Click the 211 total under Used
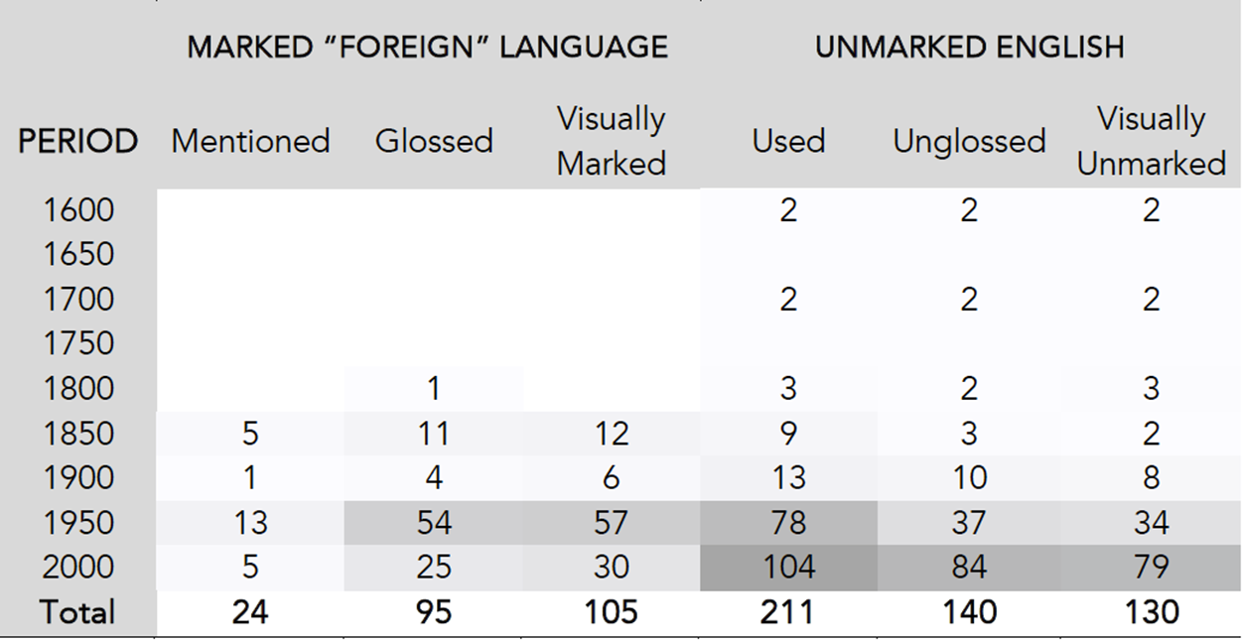This screenshot has height=640, width=1242. (x=788, y=612)
